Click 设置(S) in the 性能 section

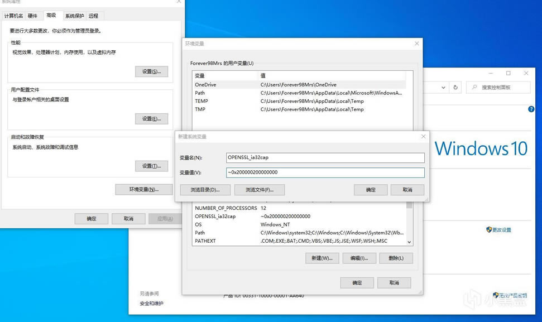(x=151, y=71)
